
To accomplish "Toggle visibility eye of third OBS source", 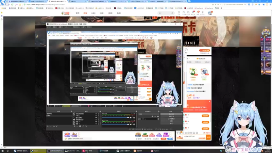I will pos(96,118).
